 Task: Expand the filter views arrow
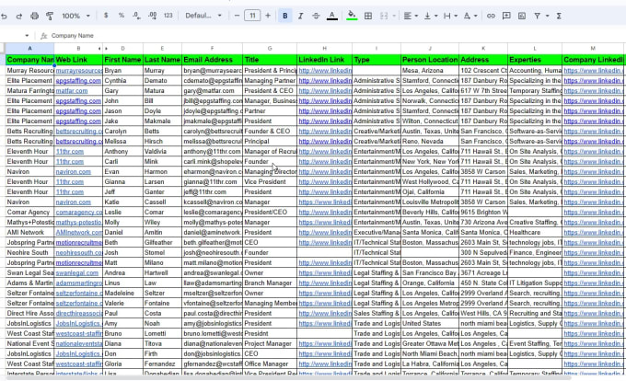(548, 16)
